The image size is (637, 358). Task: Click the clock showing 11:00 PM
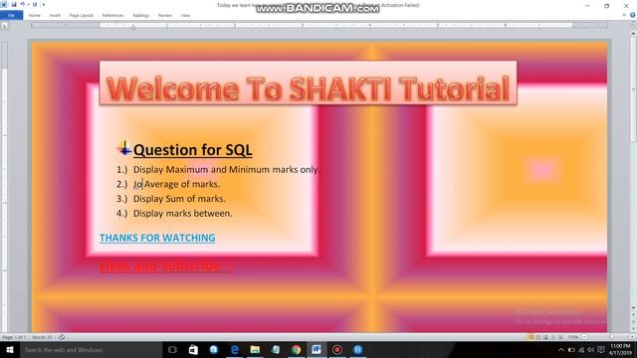tap(620, 349)
